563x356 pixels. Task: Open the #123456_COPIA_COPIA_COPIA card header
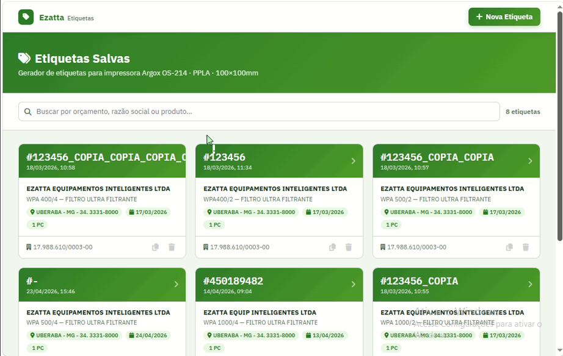click(x=103, y=161)
